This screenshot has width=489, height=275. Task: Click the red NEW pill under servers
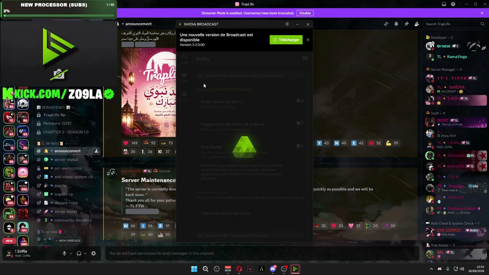[9, 241]
